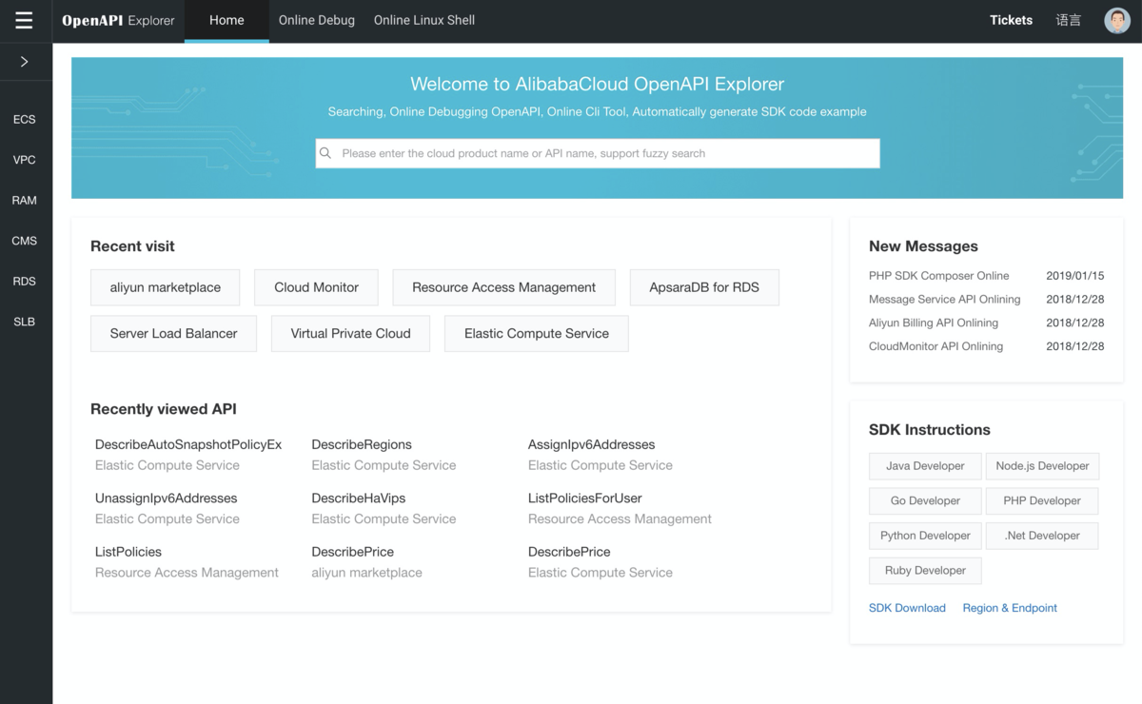Image resolution: width=1142 pixels, height=704 pixels.
Task: Select VPC in the left sidebar
Action: [x=24, y=159]
